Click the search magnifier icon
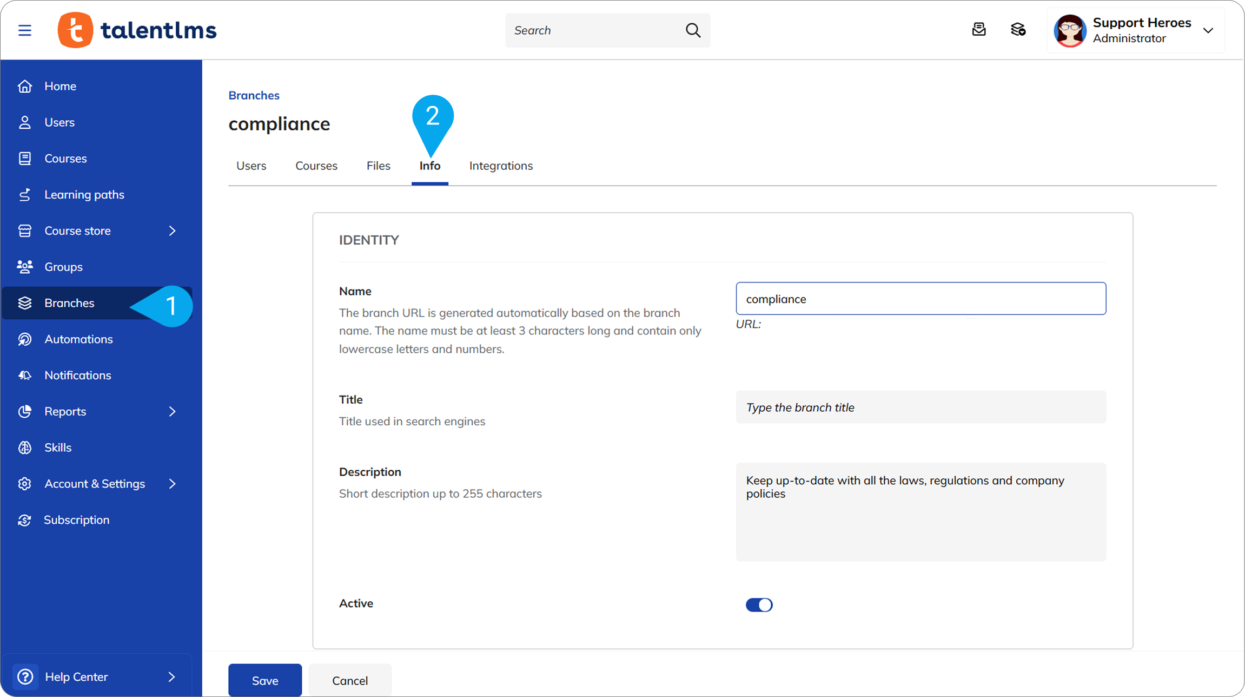The image size is (1245, 697). (x=693, y=30)
